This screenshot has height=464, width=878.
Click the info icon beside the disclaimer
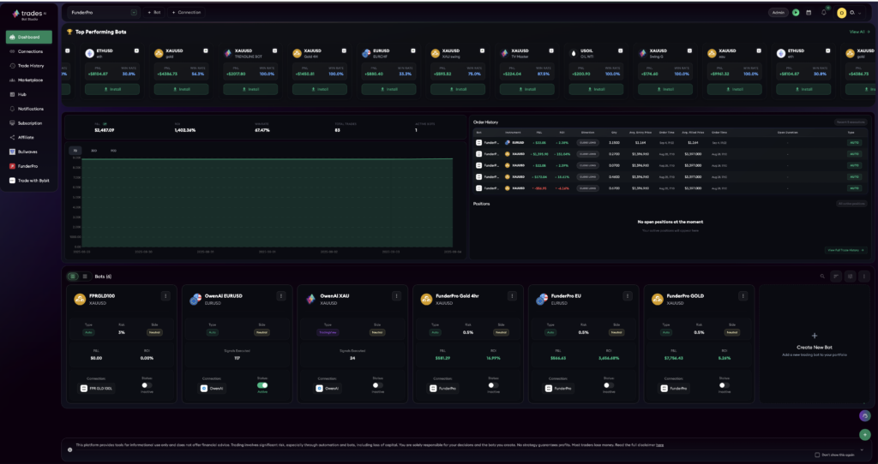click(70, 449)
